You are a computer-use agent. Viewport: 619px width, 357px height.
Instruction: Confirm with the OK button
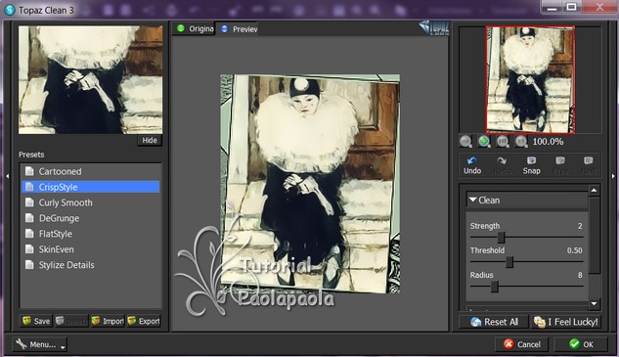[x=581, y=344]
